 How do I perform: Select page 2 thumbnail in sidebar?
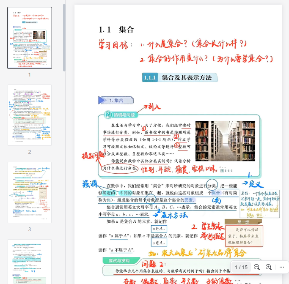[30, 115]
